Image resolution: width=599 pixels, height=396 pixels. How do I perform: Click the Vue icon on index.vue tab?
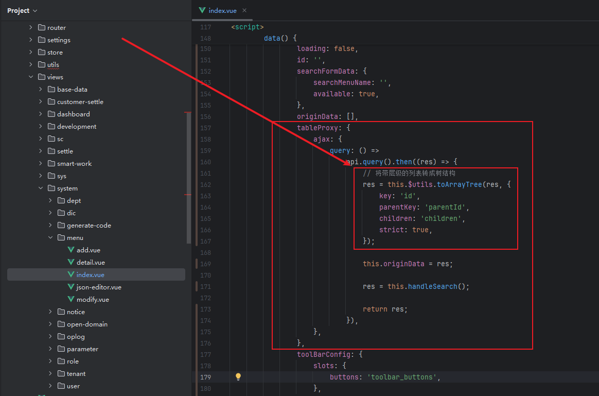click(202, 10)
